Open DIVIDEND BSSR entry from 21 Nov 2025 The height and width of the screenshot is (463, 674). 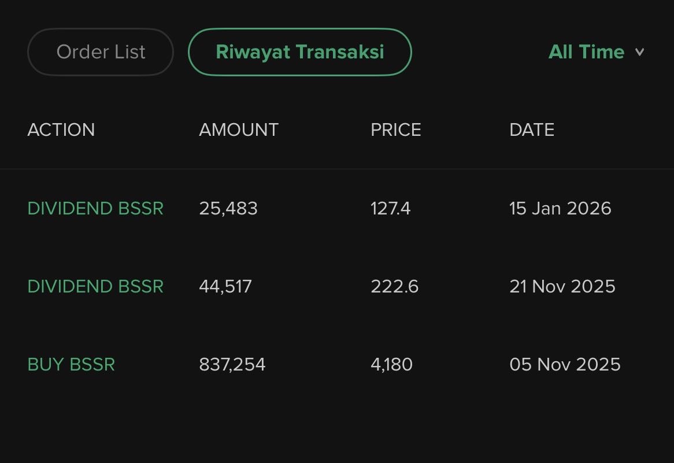[95, 286]
